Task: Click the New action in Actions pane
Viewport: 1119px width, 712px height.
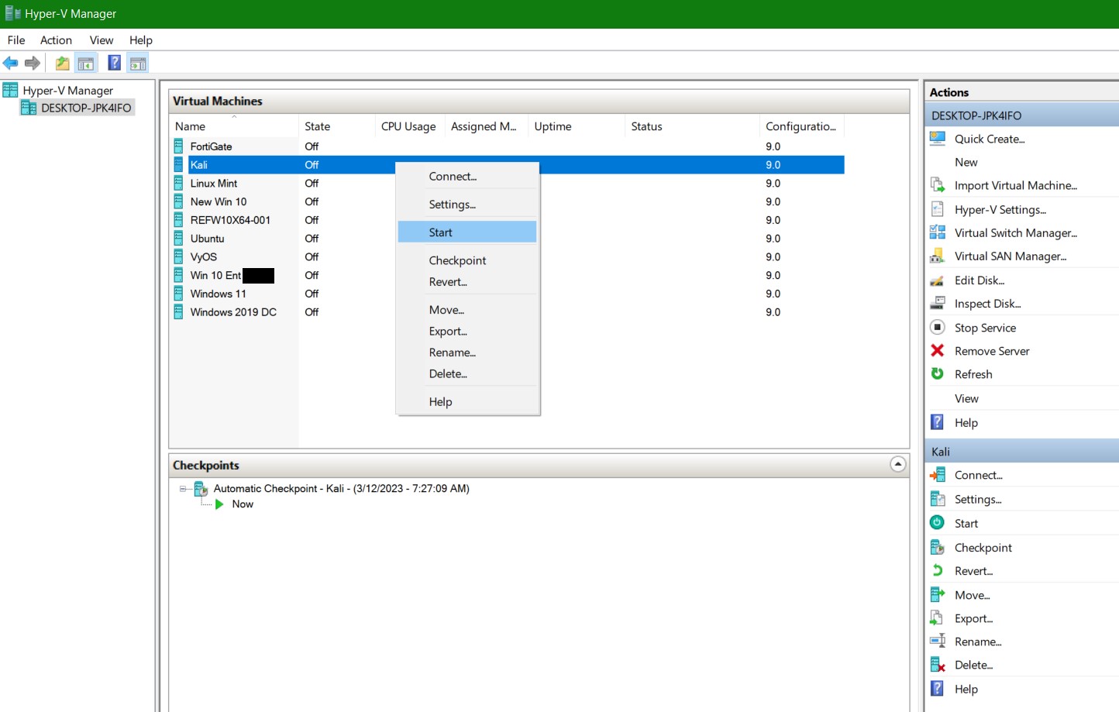Action: [x=966, y=162]
